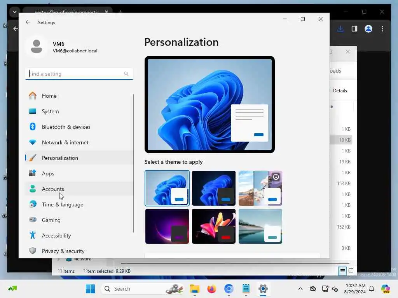Open Notepad taskbar icon

(x=246, y=289)
